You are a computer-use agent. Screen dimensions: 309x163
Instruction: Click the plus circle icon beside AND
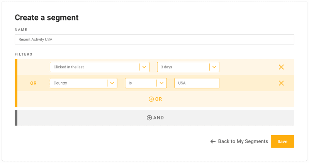coord(149,118)
